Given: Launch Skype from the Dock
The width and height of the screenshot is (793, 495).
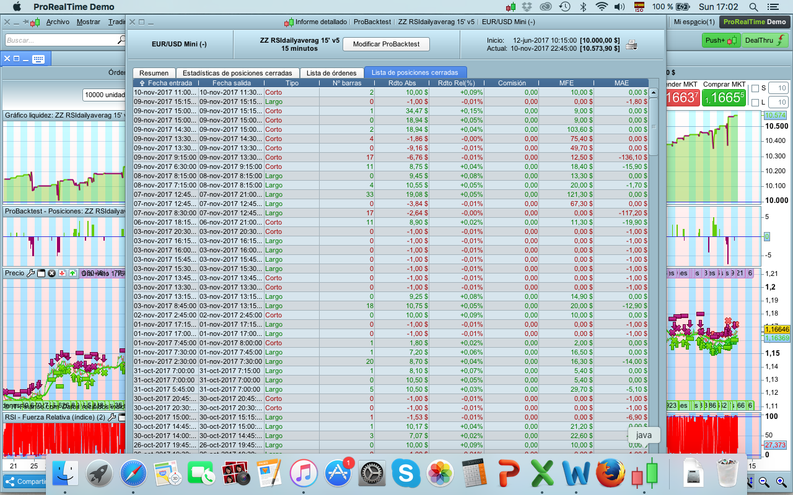Looking at the screenshot, I should pos(406,474).
